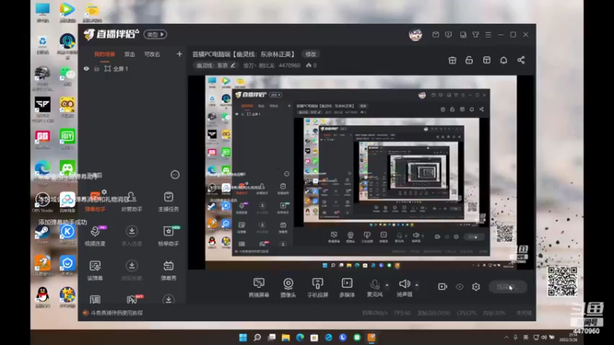Click the 连接中 start-stream button

point(507,287)
